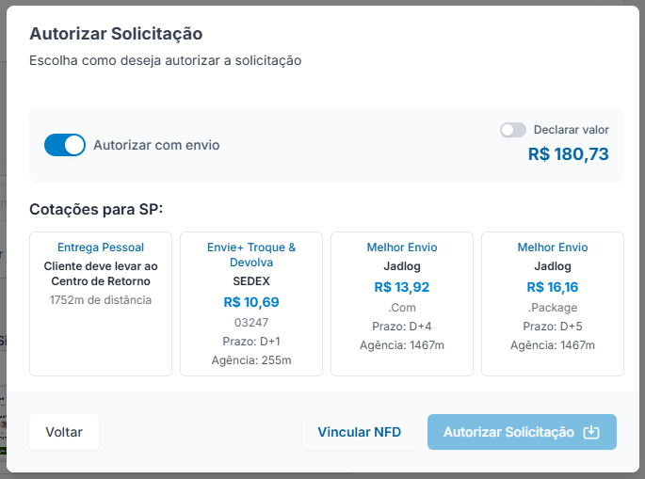645x479 pixels.
Task: Pick the Jadlog .Package shipping quote
Action: pos(553,303)
